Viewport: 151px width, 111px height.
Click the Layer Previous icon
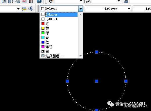tap(31, 9)
